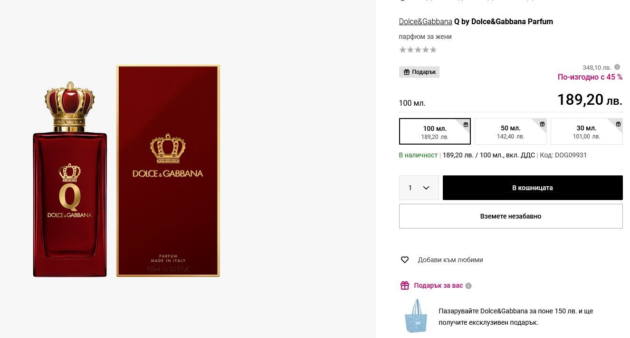
Task: Click the pink gift icon
Action: [x=405, y=285]
